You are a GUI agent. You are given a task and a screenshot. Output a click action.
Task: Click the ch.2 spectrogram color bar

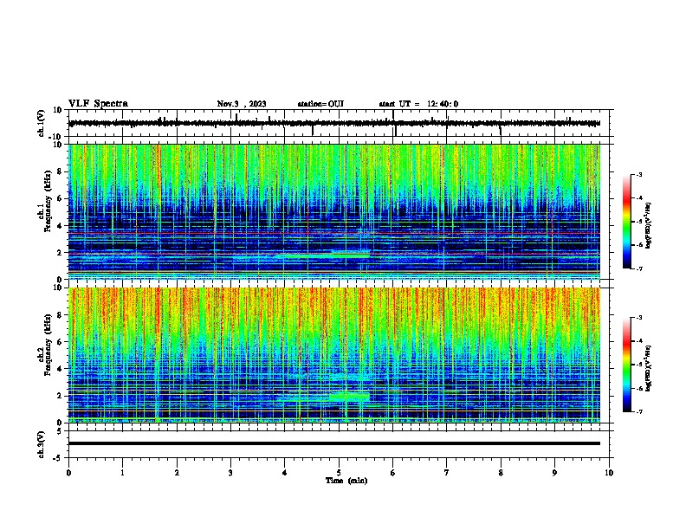pos(627,365)
